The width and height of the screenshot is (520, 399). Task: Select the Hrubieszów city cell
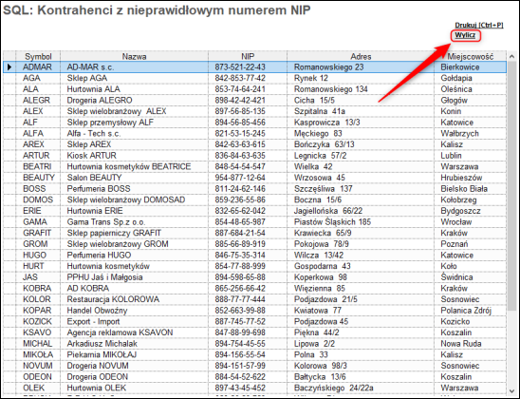point(471,178)
